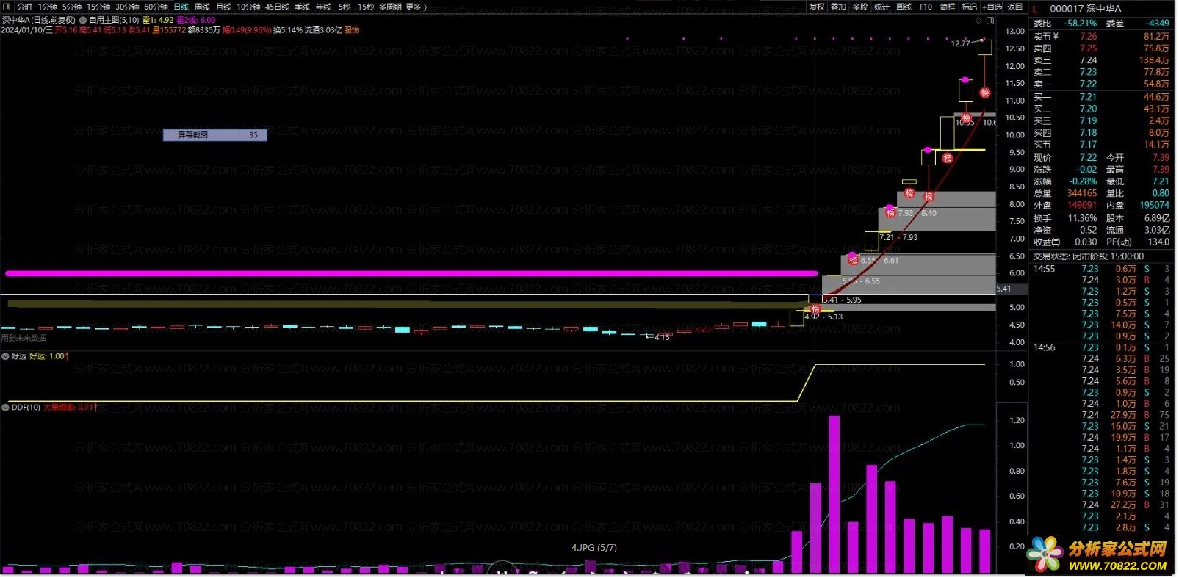Open the 统计 statistics tool
Viewport: 1179px width, 578px height.
882,7
